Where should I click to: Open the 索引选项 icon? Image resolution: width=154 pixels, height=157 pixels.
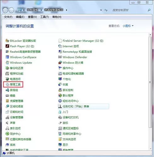[7, 128]
